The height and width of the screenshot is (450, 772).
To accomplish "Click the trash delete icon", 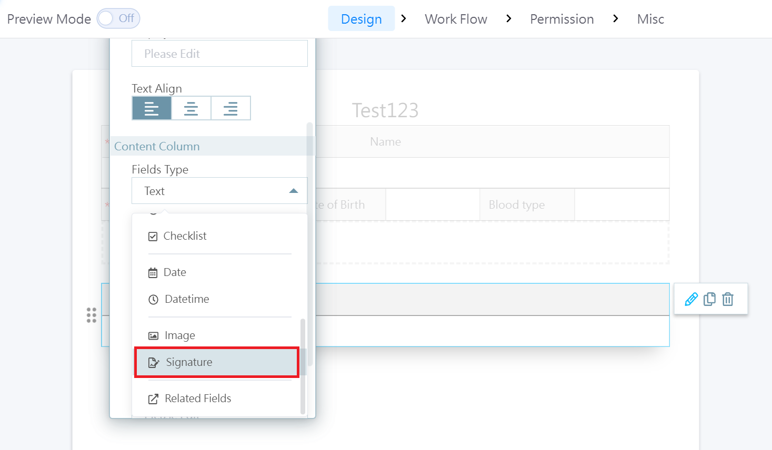I will [x=728, y=299].
